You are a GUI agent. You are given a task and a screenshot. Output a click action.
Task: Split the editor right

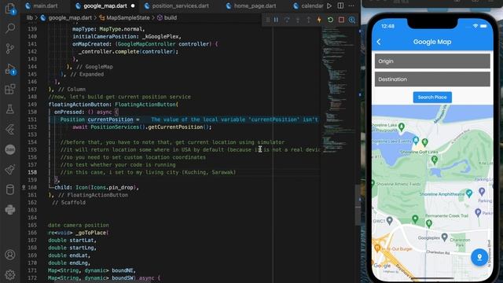pyautogui.click(x=340, y=6)
